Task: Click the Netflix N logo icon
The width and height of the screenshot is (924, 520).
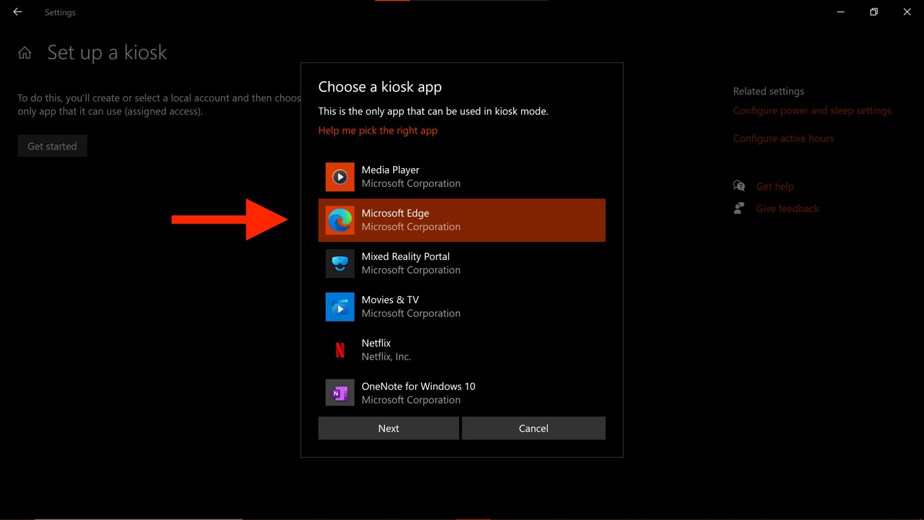Action: (339, 350)
